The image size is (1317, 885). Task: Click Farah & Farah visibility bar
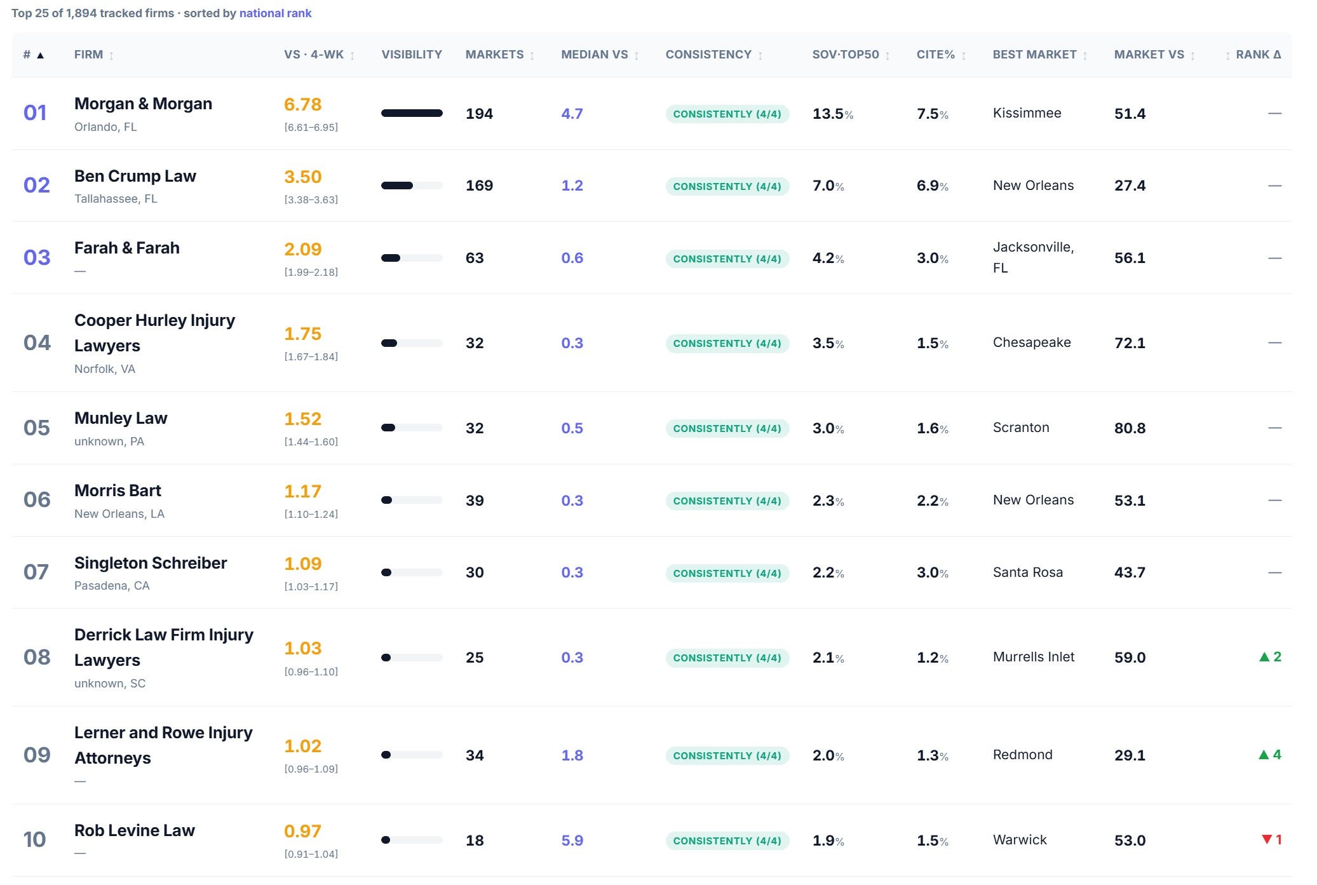point(412,258)
